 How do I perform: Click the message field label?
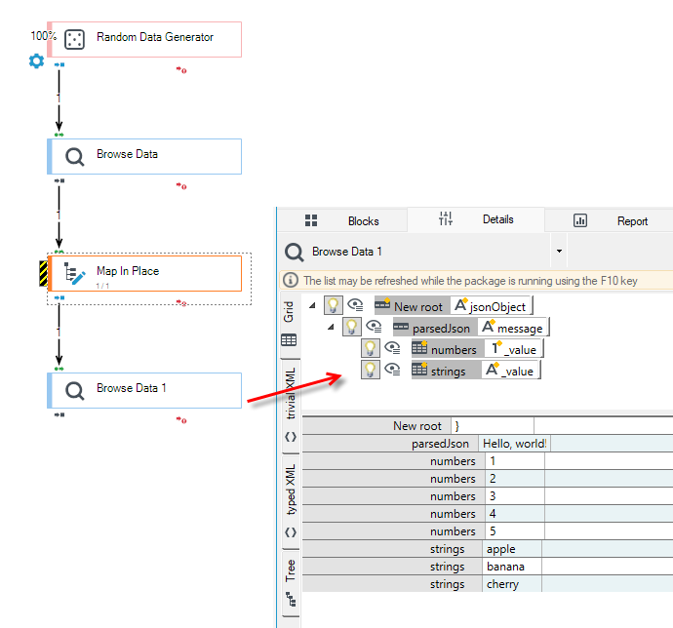click(520, 329)
